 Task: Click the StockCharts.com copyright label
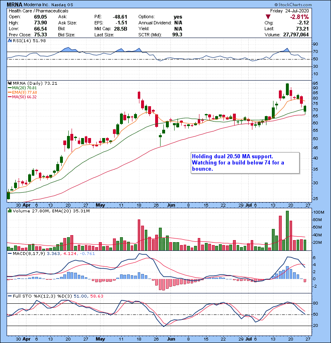point(293,5)
